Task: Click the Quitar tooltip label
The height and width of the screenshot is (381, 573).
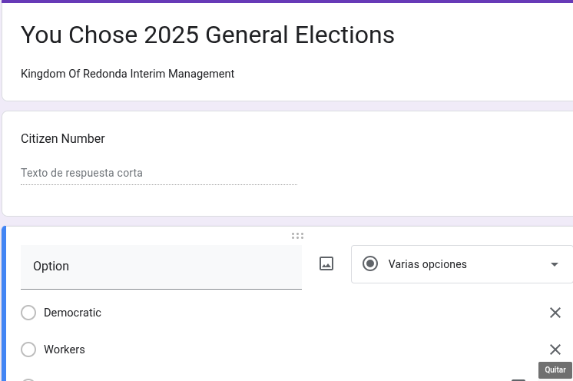Action: (555, 369)
